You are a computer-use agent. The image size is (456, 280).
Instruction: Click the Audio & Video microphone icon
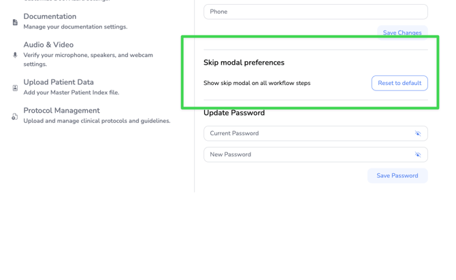(x=15, y=55)
